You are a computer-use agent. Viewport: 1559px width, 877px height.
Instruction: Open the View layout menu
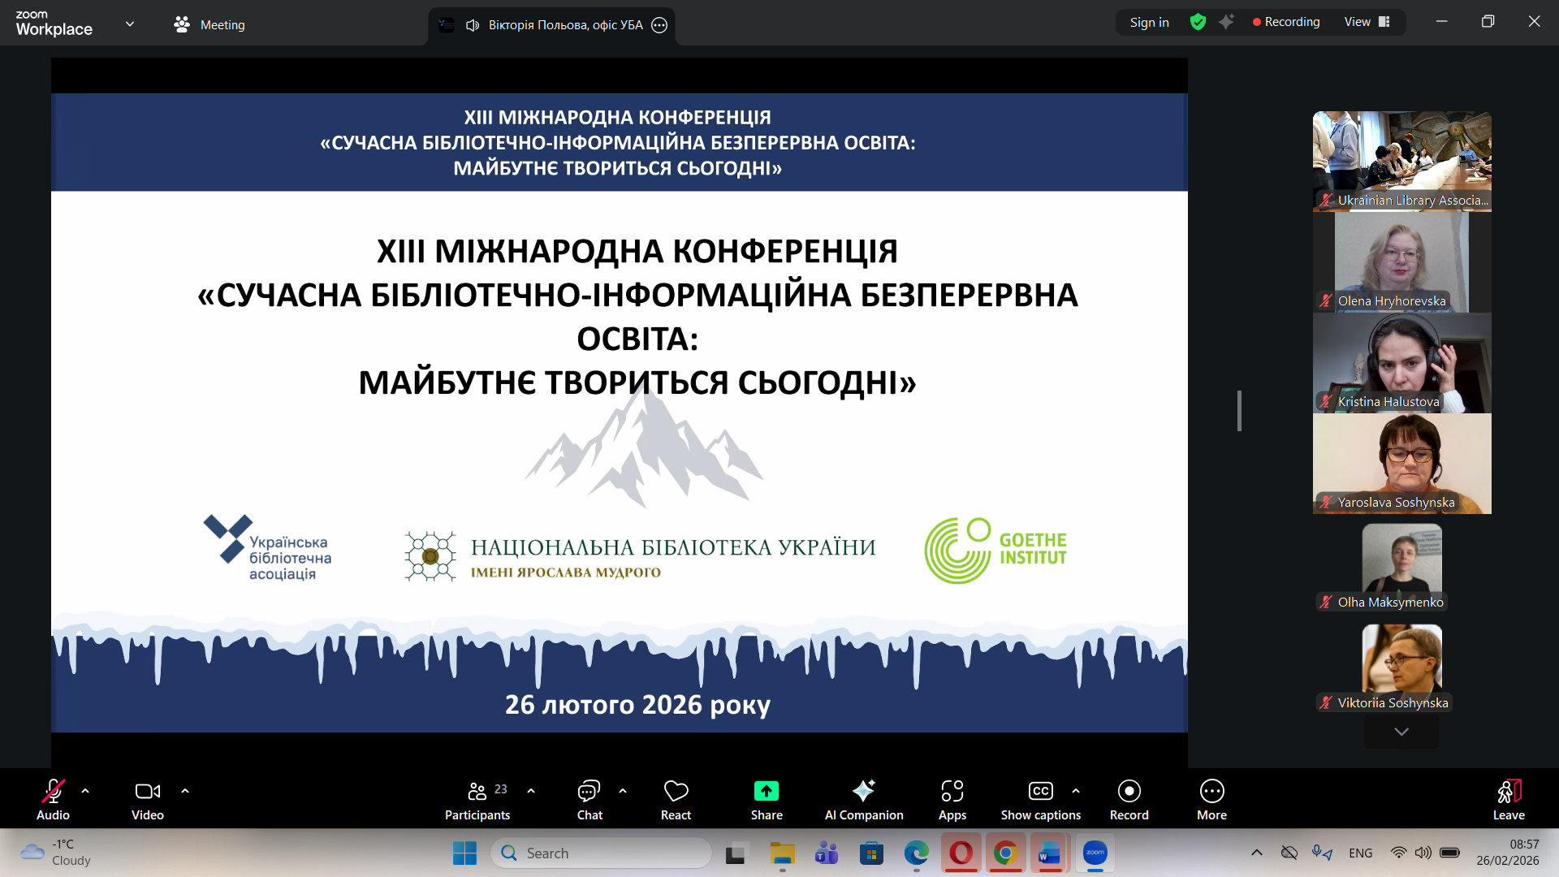pos(1367,22)
